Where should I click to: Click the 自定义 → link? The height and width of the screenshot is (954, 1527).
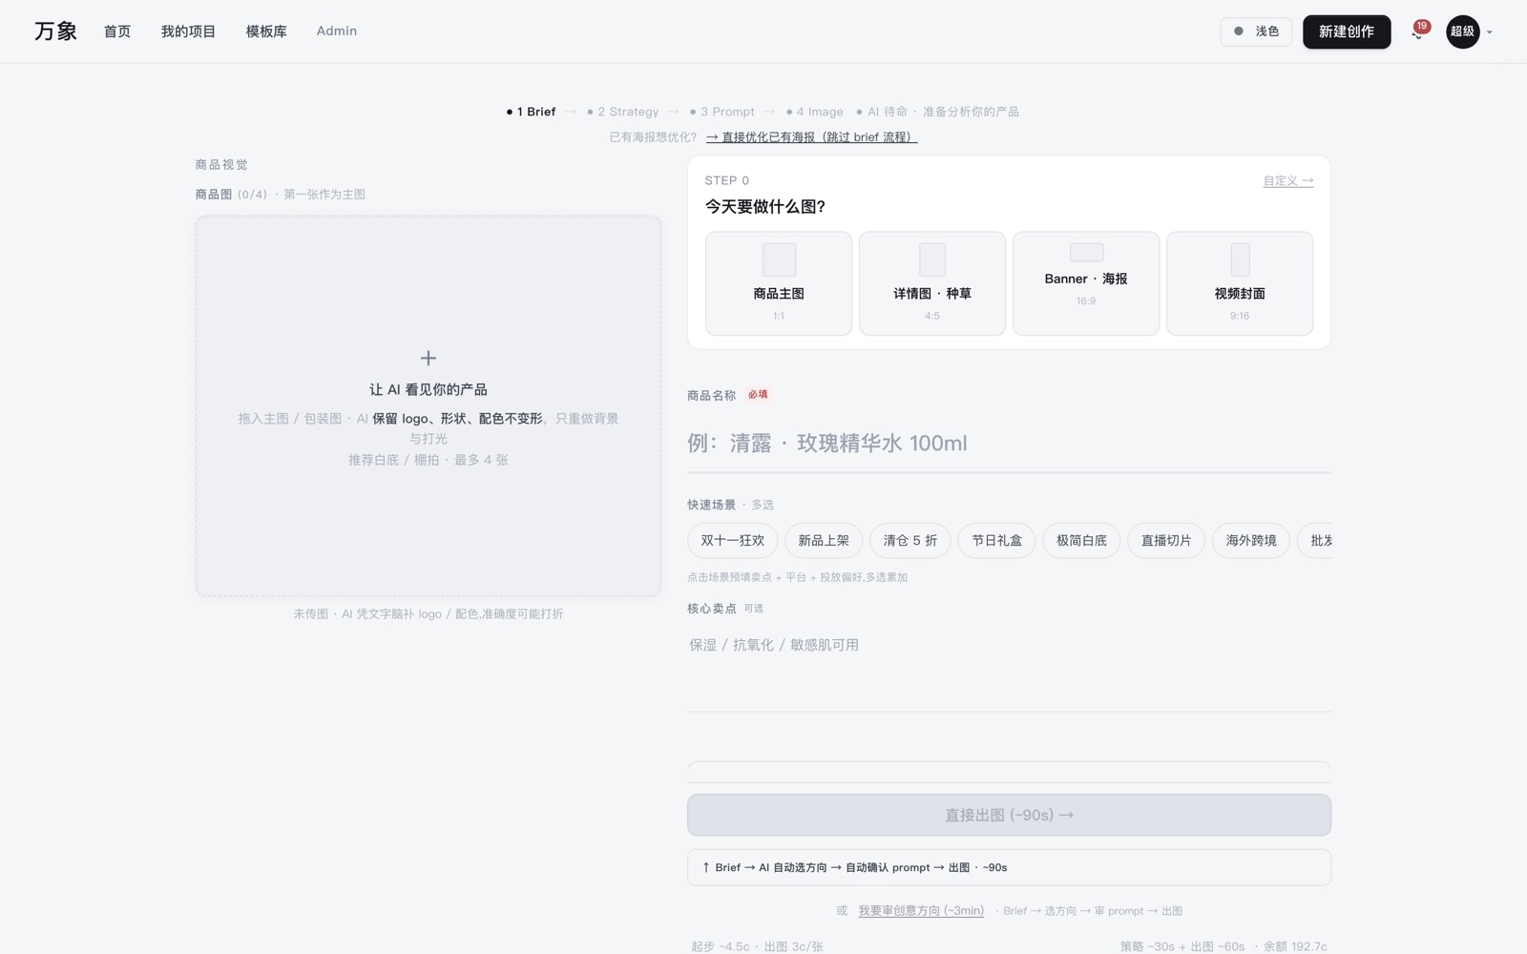click(x=1288, y=180)
